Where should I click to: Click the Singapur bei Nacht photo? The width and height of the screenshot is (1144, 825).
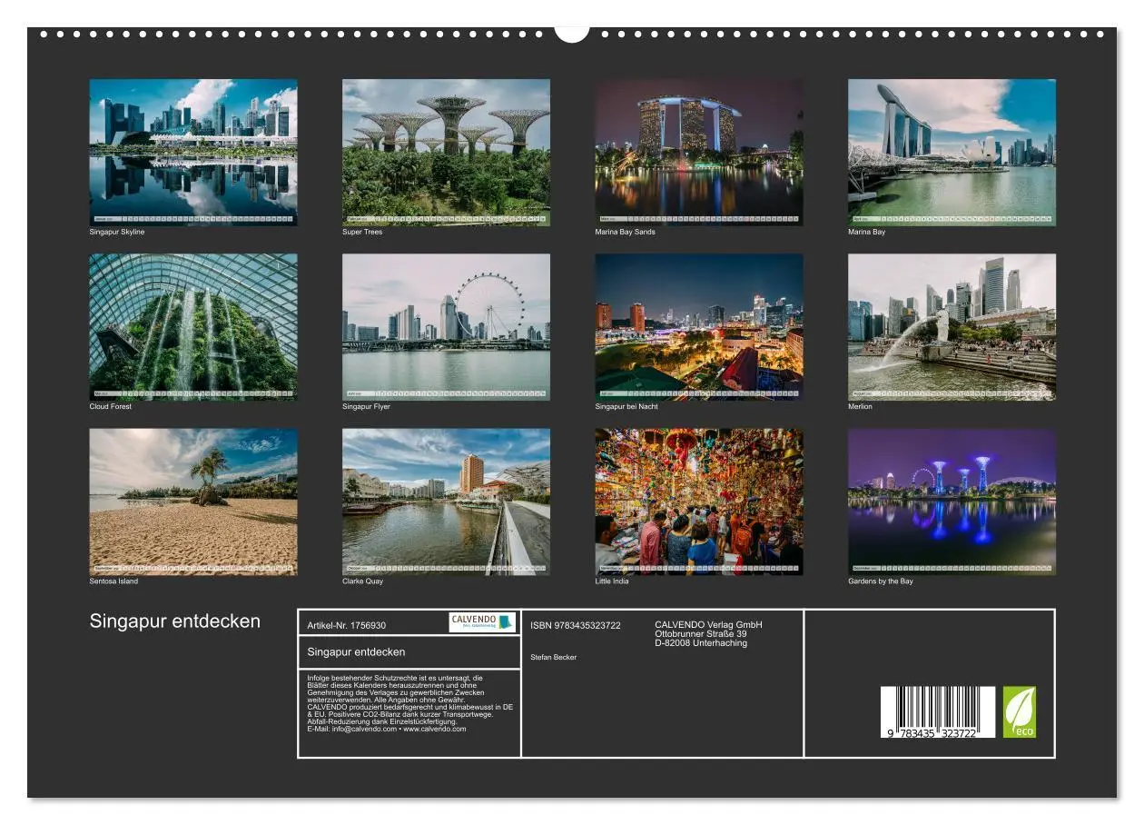pyautogui.click(x=699, y=327)
